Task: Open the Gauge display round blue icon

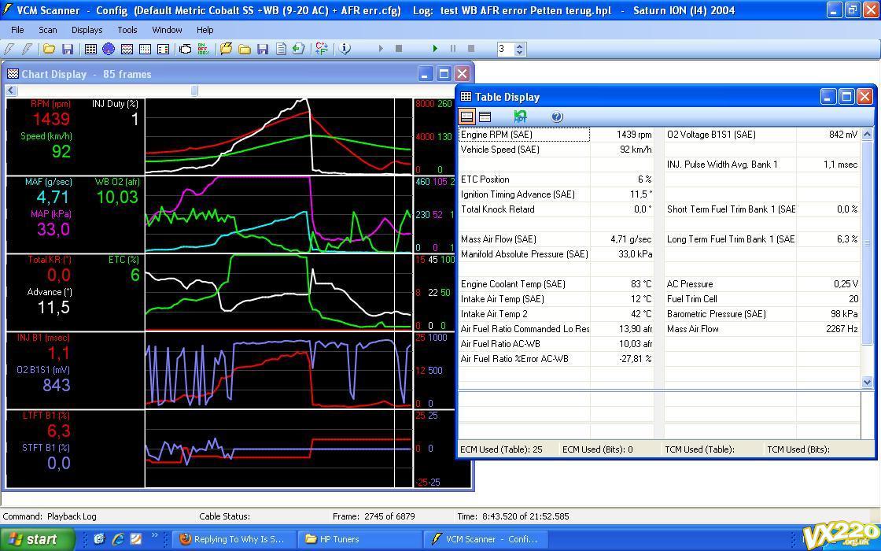Action: [x=109, y=49]
